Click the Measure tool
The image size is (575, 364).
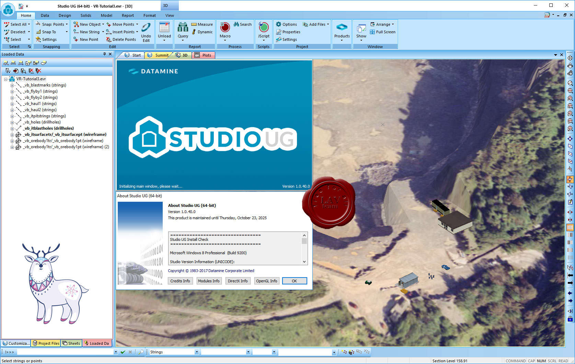(202, 24)
